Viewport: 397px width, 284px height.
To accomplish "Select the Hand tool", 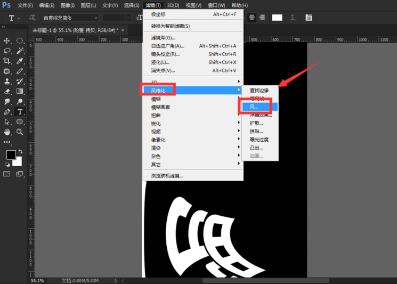I will click(7, 132).
